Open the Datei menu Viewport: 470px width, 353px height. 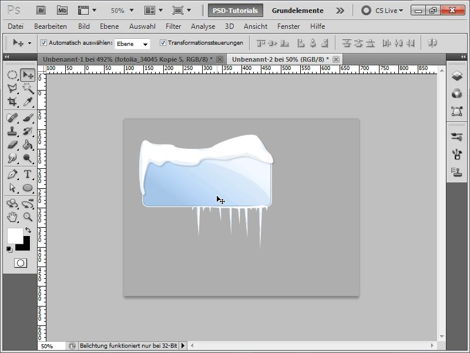[x=15, y=26]
